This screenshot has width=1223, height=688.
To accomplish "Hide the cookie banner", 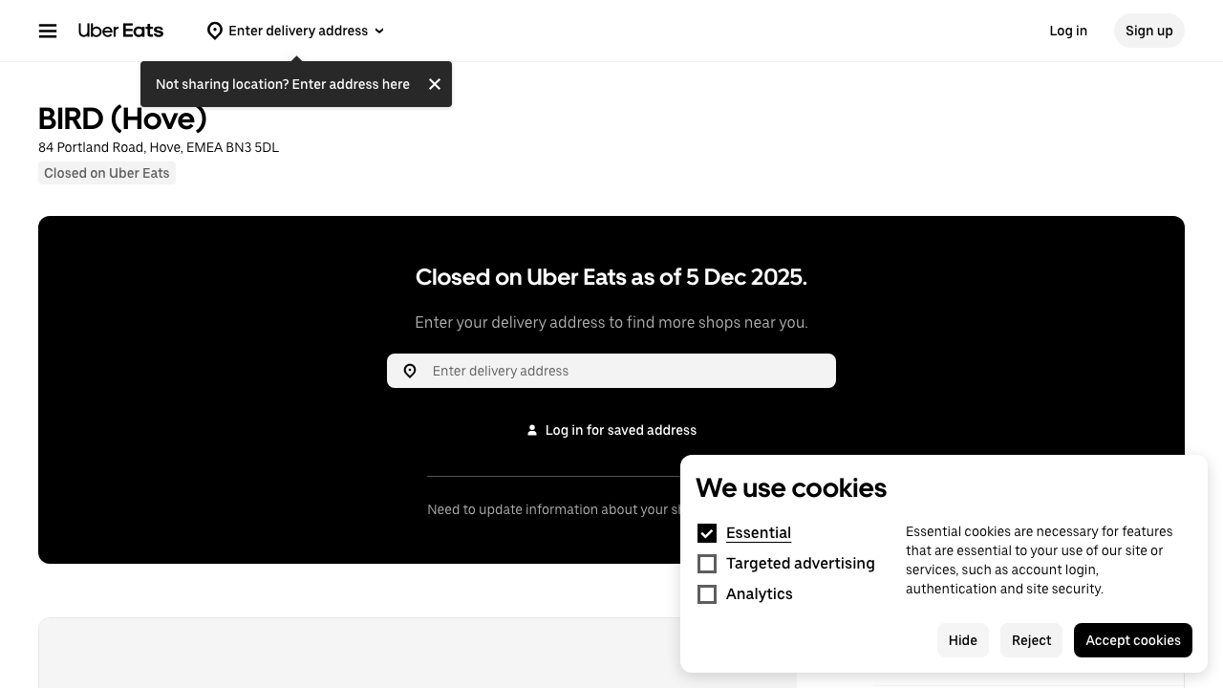I will pos(962,640).
